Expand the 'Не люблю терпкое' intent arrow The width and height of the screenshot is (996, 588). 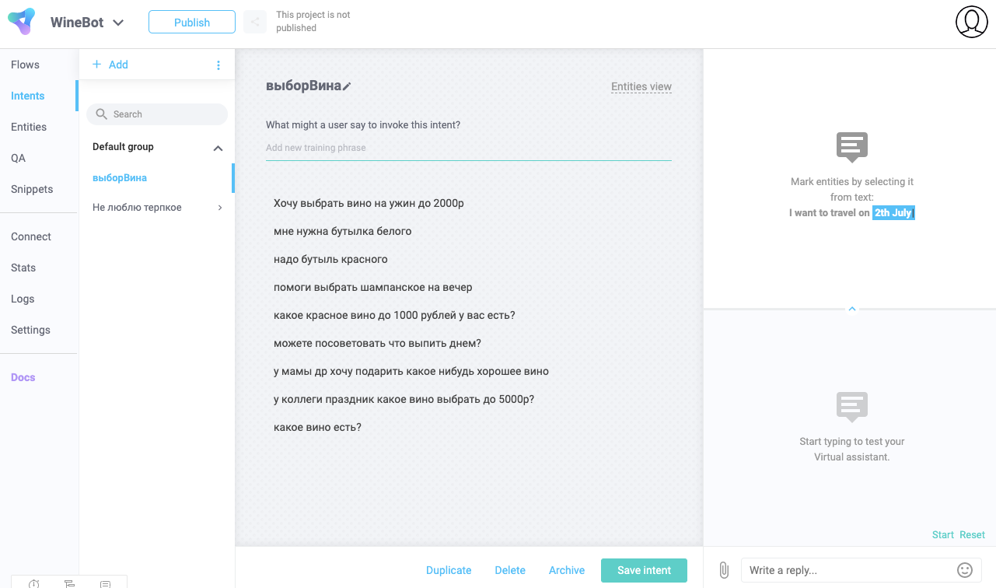(220, 208)
